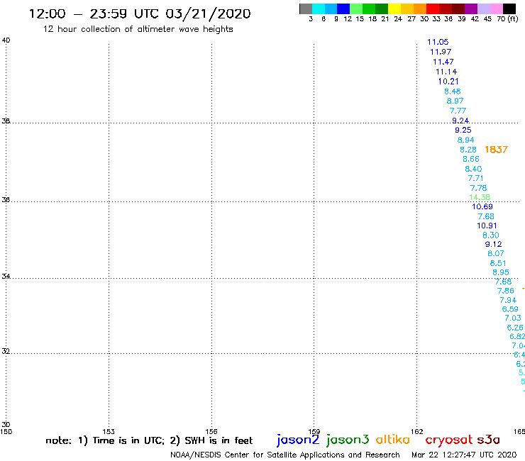The image size is (525, 461).
Task: Click the latitude axis label 34
Action: (6, 276)
